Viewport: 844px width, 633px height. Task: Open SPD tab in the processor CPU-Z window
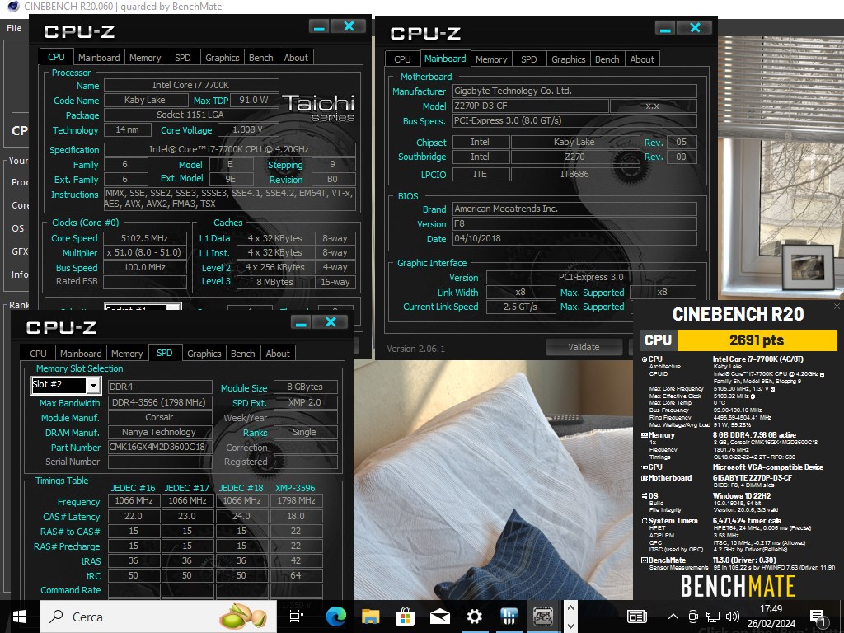[x=182, y=58]
